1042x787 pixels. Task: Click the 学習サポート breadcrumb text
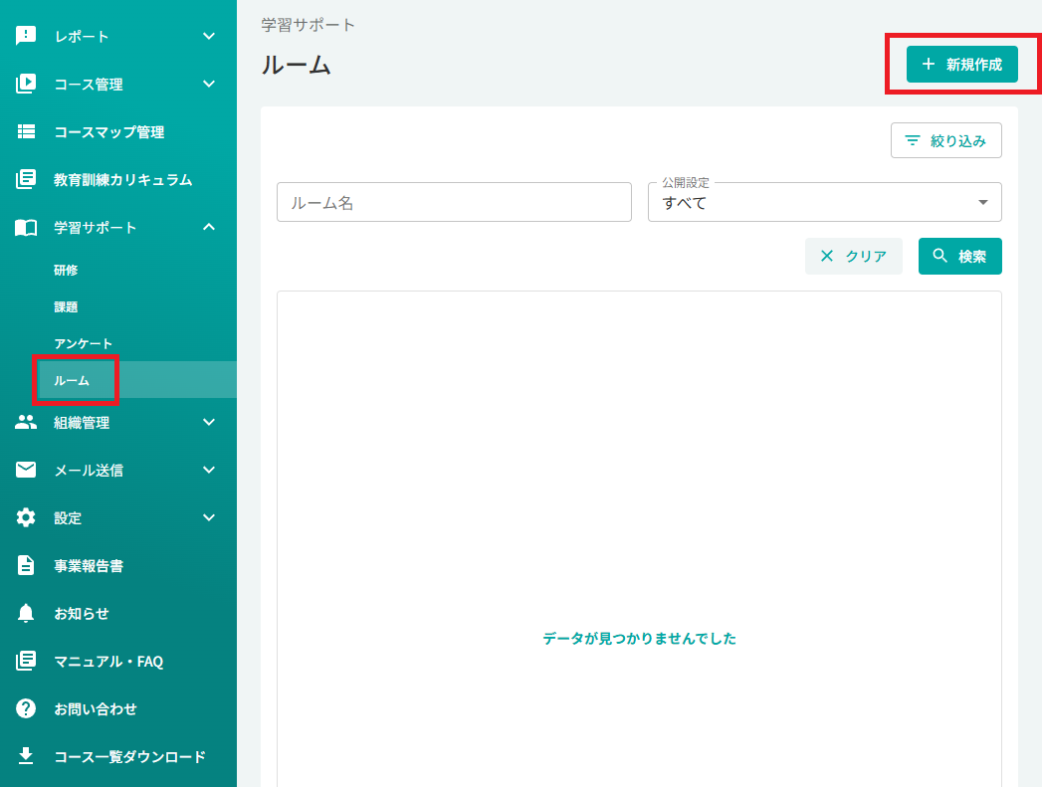coord(308,25)
